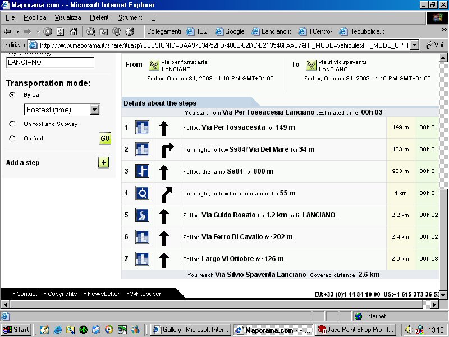Click the map icon beside via per fossacesia

[x=154, y=65]
